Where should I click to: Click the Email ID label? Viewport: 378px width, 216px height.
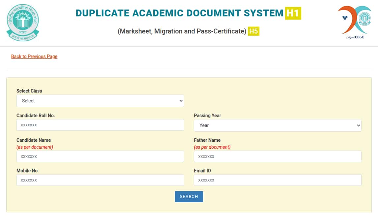[202, 171]
